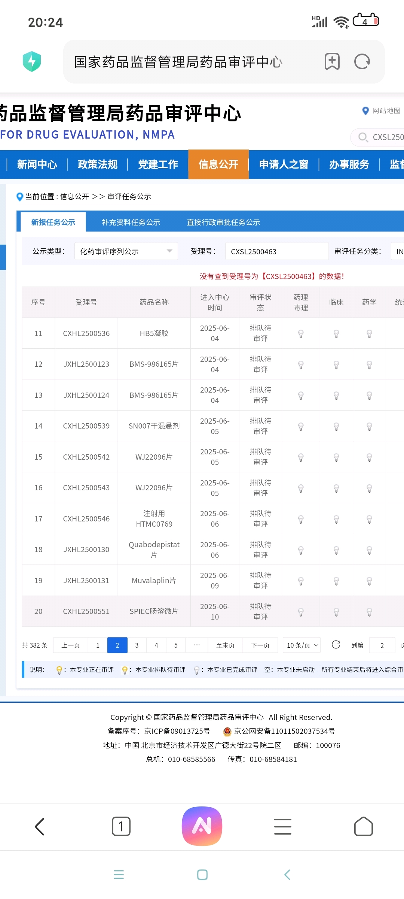
Task: Click 药学 bulb in CXHL2500551 row
Action: (369, 612)
